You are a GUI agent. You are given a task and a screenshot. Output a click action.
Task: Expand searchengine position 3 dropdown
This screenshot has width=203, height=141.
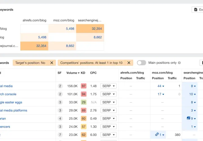193,111
